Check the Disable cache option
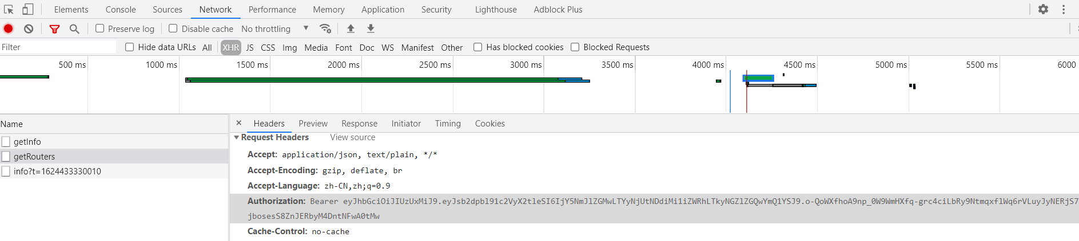Image resolution: width=1079 pixels, height=241 pixels. pyautogui.click(x=173, y=28)
